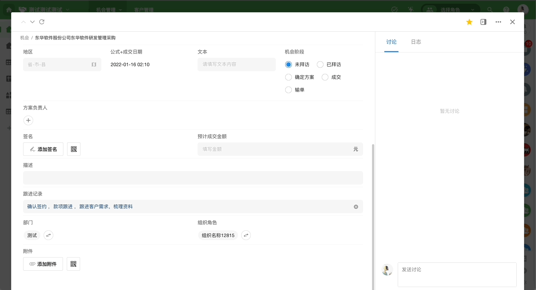Toggle the yellow star favorite
The image size is (536, 290).
(469, 22)
